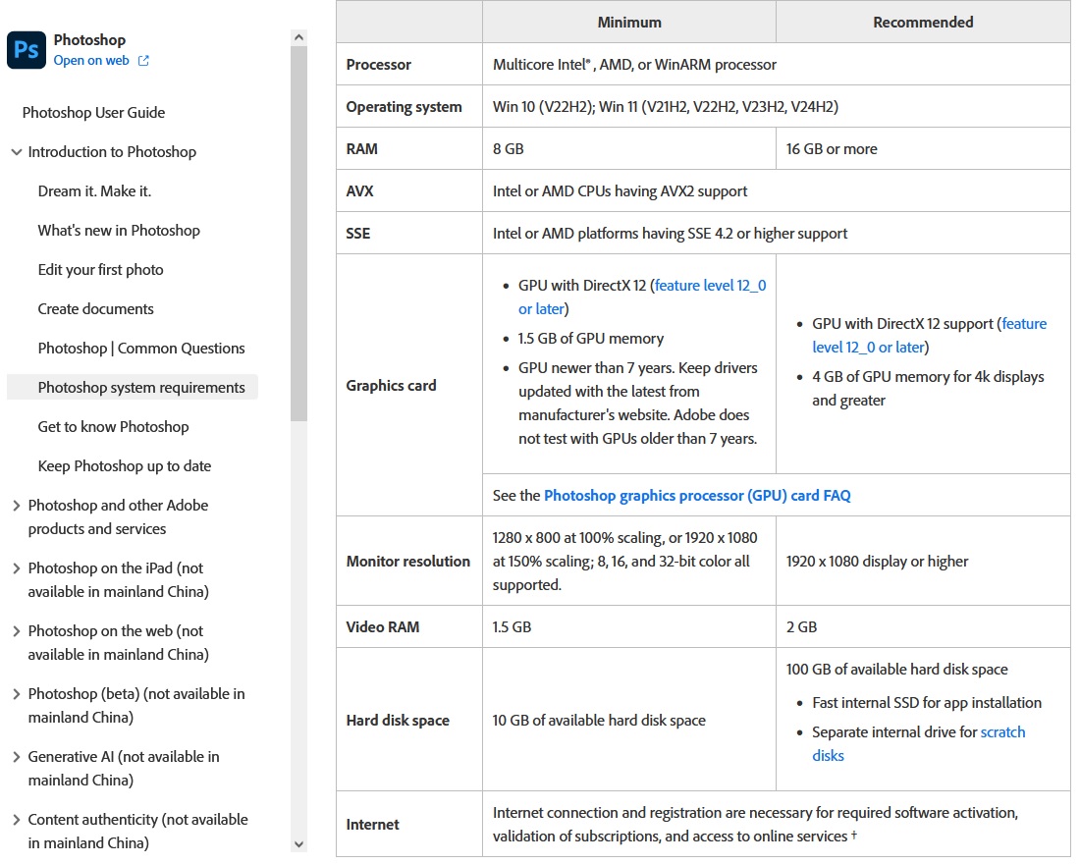The image size is (1080, 864).
Task: Click the SSE 4.2 or higher support text
Action: tap(671, 234)
